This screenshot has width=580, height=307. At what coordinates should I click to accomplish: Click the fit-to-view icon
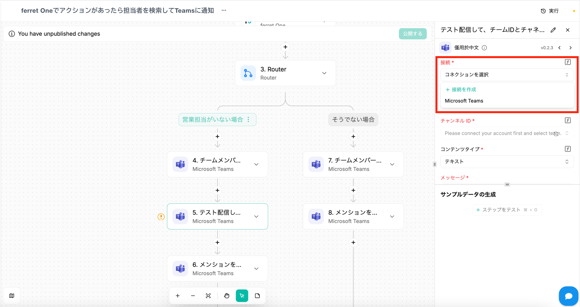[208, 296]
